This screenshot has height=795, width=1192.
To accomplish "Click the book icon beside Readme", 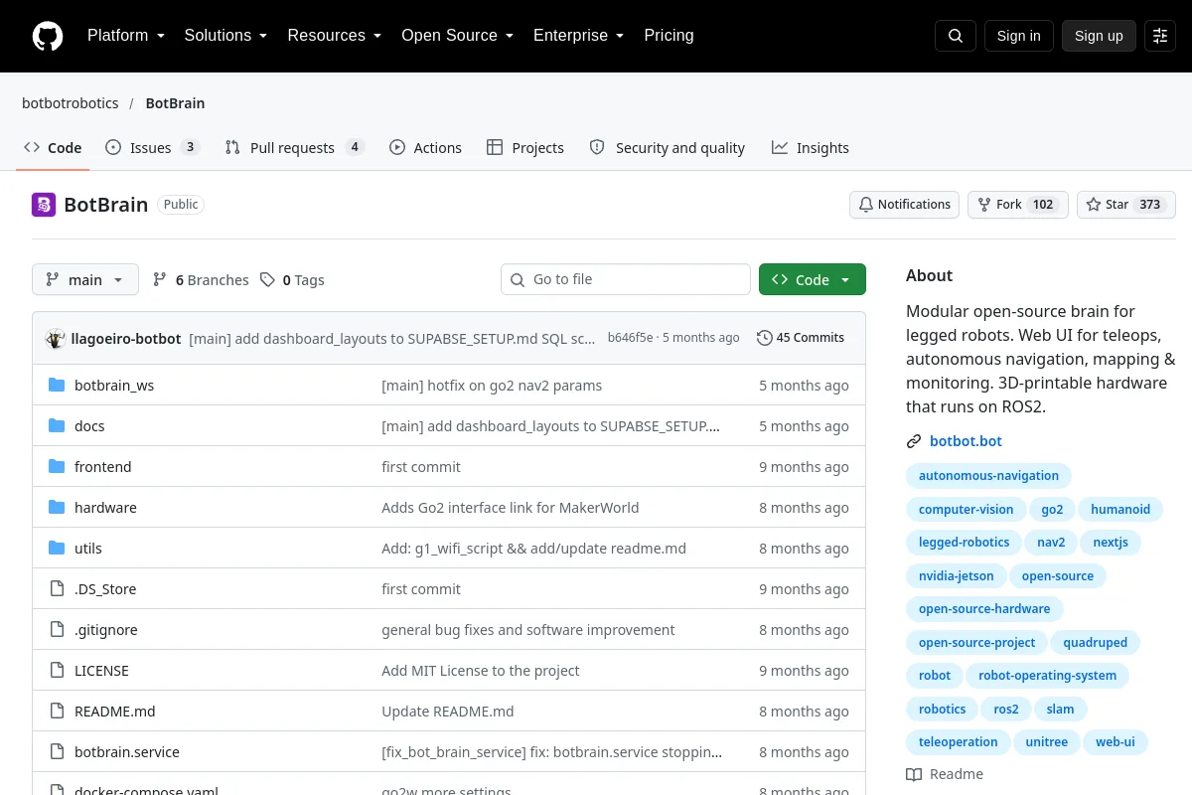I will point(914,774).
